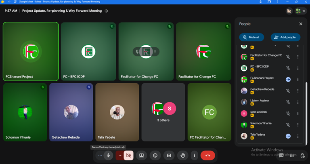Leave the call with red hang-up button
Viewport: 310px width, 164px height.
coord(208,156)
